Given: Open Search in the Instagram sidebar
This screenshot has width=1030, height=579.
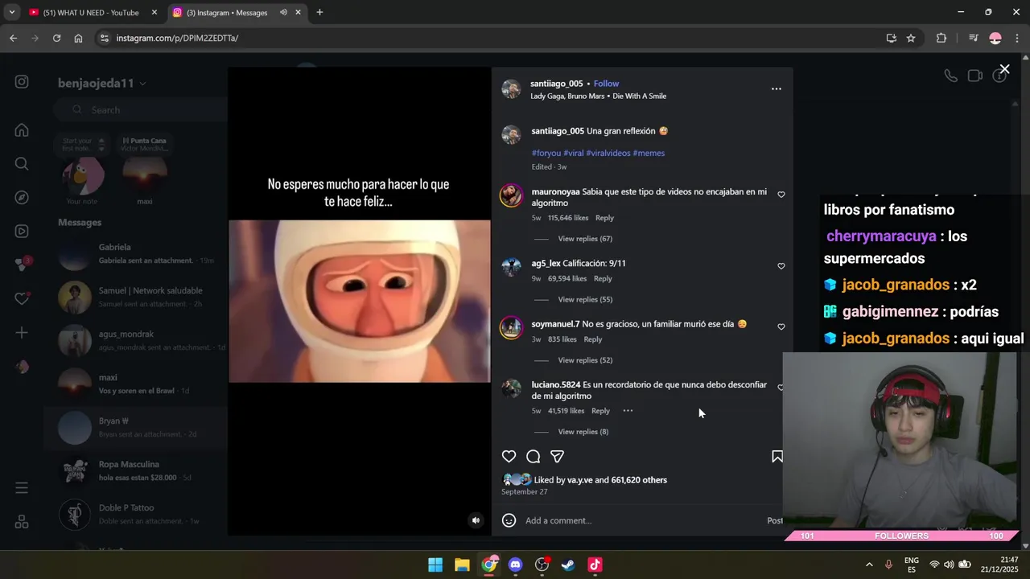Looking at the screenshot, I should tap(22, 164).
